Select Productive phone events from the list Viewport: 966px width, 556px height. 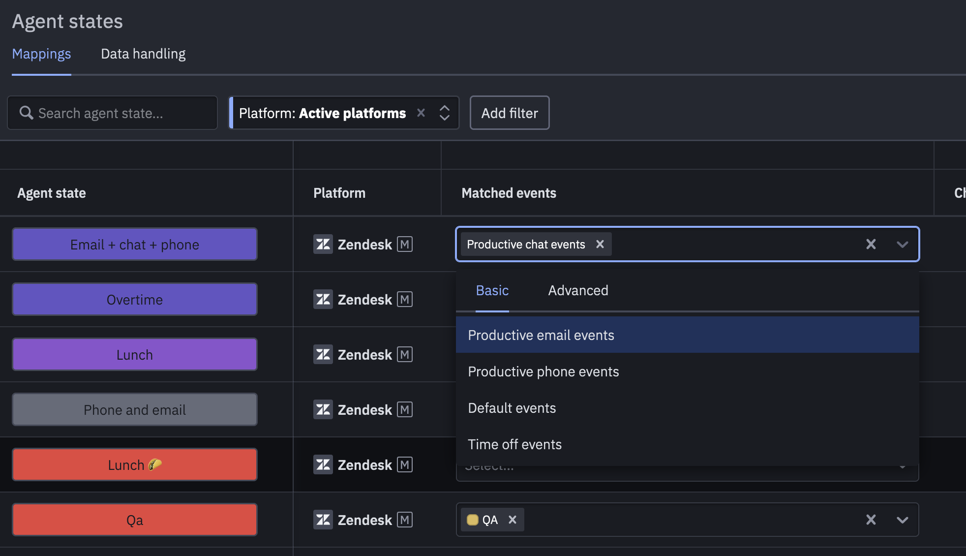(543, 371)
